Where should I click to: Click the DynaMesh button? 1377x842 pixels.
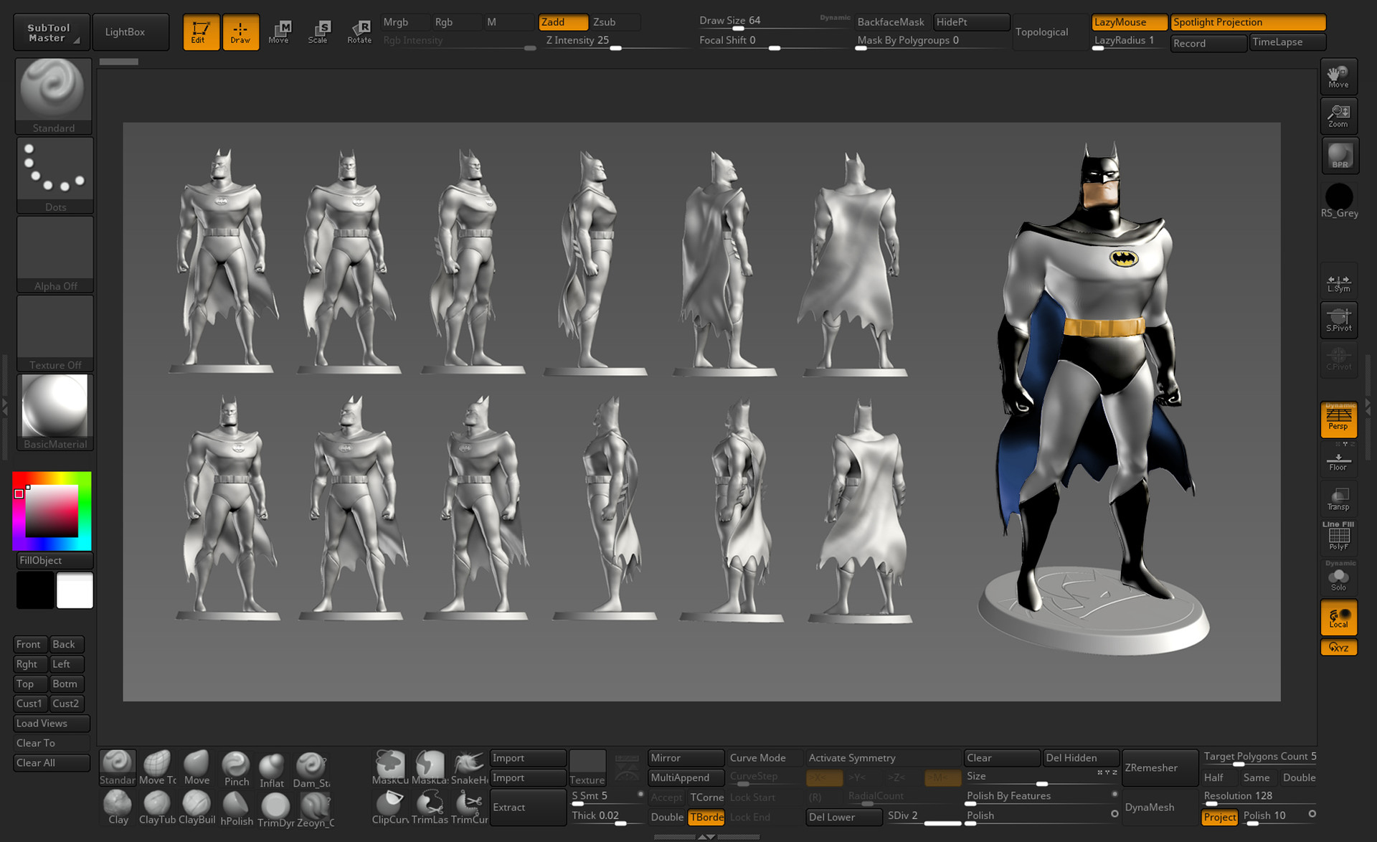point(1160,808)
